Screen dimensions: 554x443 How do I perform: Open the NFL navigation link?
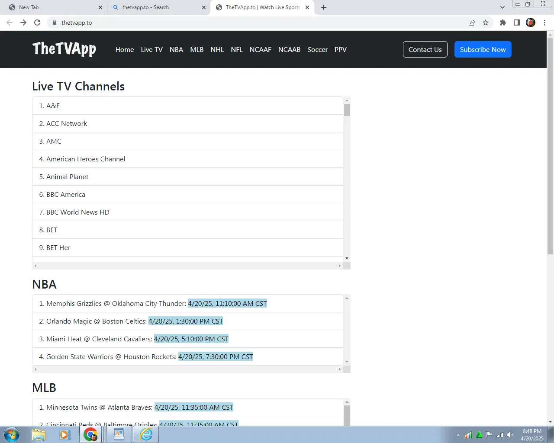237,49
